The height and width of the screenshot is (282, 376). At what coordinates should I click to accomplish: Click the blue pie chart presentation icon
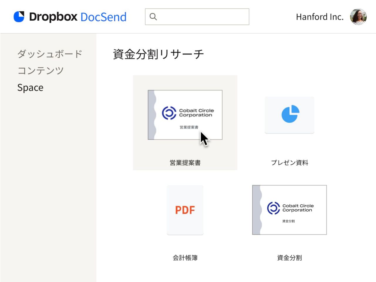click(x=290, y=114)
